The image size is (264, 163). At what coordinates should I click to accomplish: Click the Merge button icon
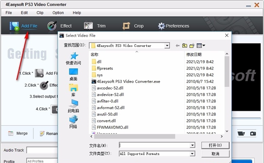(x=11, y=134)
